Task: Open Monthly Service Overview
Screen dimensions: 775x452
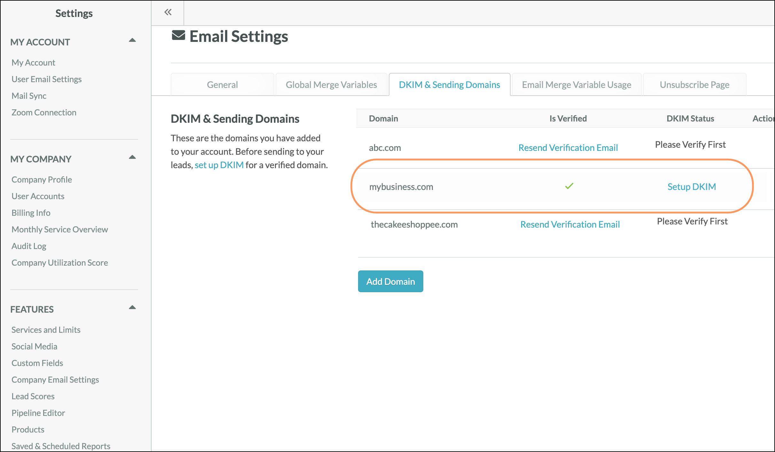Action: (x=60, y=230)
